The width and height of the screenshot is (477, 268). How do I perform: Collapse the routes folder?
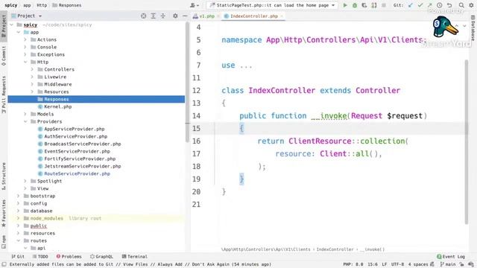18,240
